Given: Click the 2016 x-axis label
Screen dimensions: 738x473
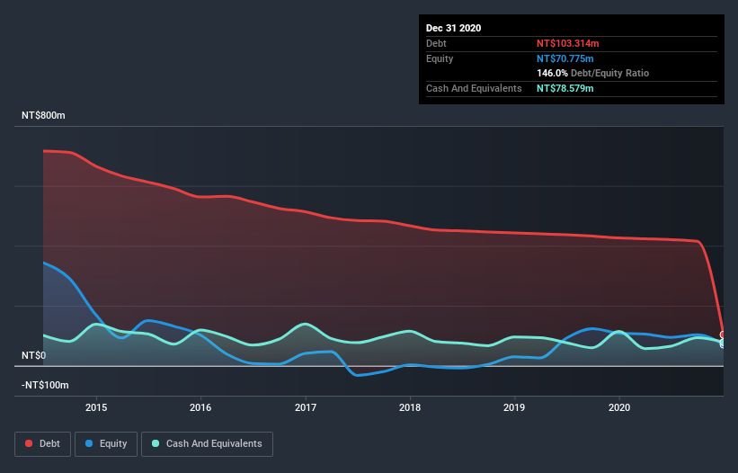Looking at the screenshot, I should tap(200, 407).
